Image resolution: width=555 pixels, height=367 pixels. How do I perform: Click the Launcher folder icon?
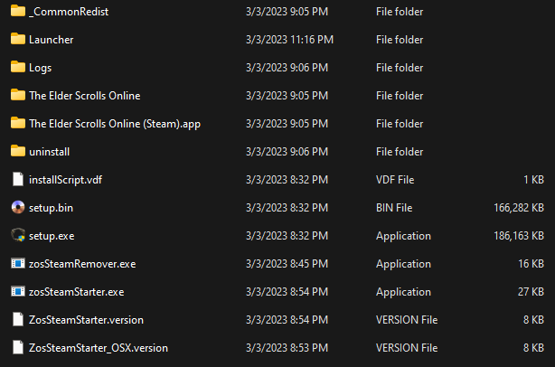(x=18, y=39)
